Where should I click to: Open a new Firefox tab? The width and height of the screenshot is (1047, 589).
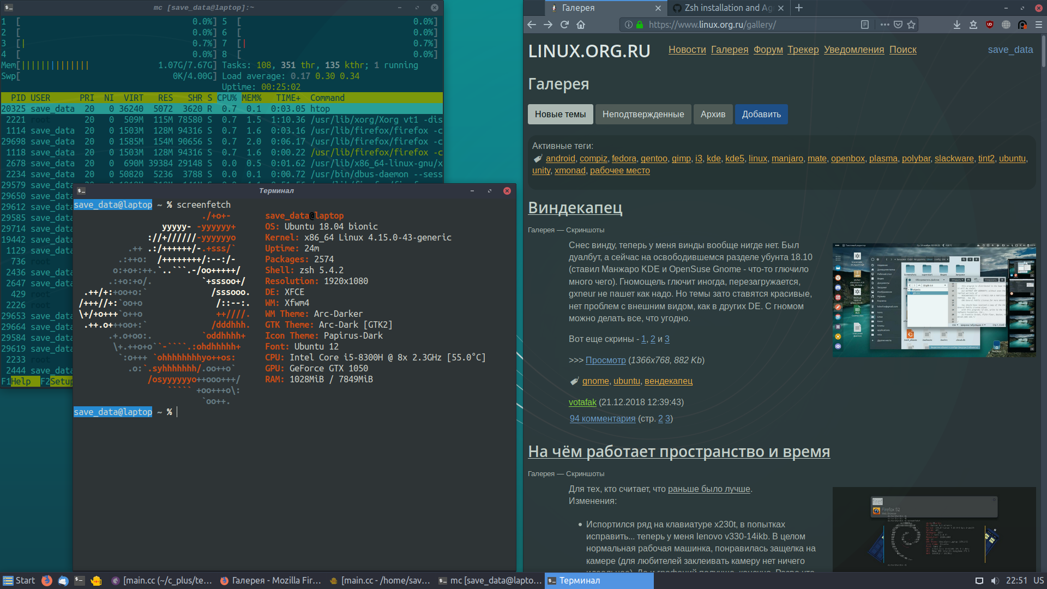(799, 8)
